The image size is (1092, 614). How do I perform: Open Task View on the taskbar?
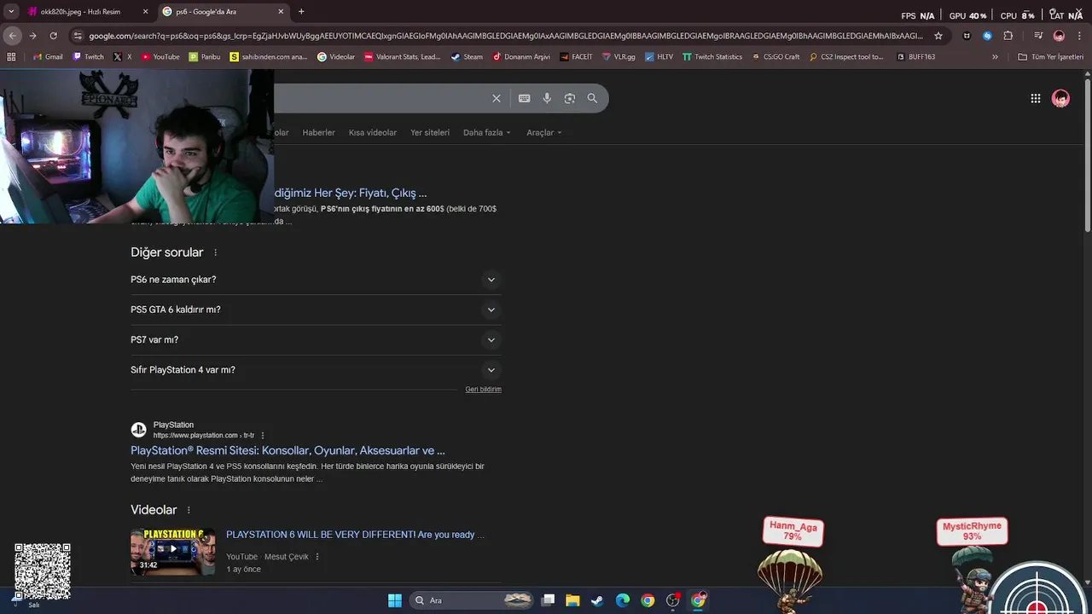tap(549, 600)
